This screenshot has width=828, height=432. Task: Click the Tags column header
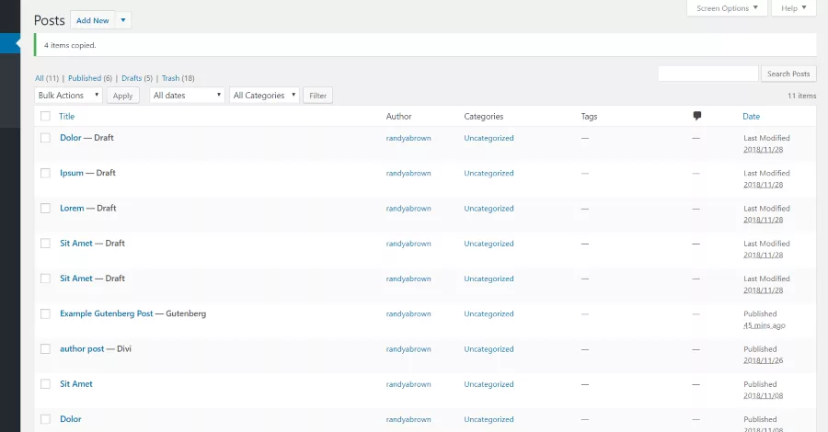(x=590, y=117)
